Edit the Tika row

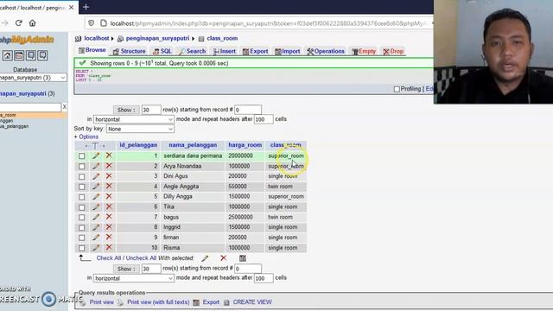[x=96, y=206]
